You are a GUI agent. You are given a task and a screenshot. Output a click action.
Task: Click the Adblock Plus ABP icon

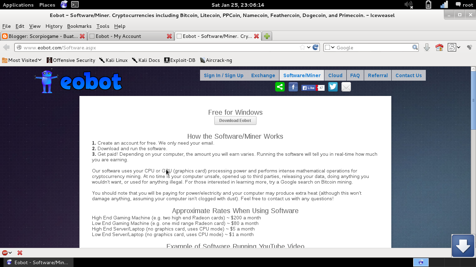5,253
